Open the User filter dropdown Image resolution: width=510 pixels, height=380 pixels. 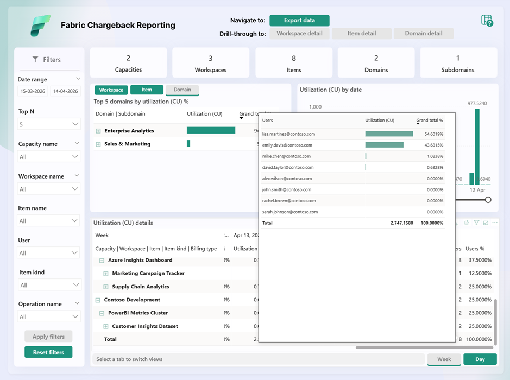[49, 253]
